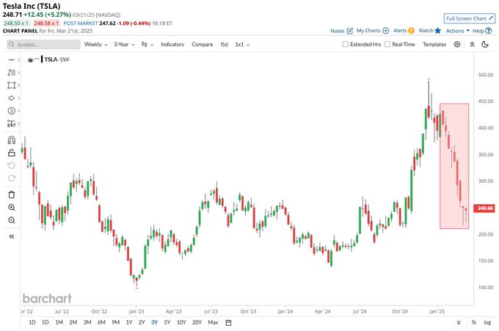499x331 pixels.
Task: Open the TSLA series options three dots
Action: point(37,59)
